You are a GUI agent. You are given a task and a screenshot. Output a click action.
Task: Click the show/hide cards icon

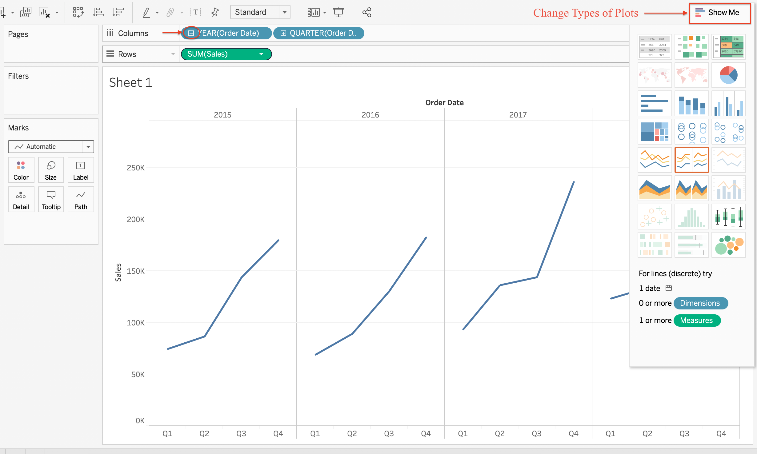tap(314, 12)
